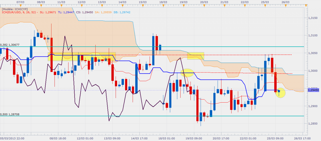This screenshot has height=141, width=321.
Task: Click the '14/03 17:00' time axis label
Action: tap(139, 138)
